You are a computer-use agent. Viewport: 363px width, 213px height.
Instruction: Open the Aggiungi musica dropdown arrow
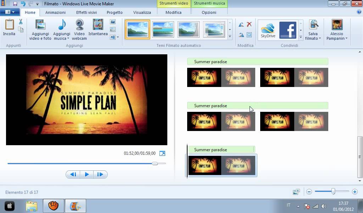[68, 38]
